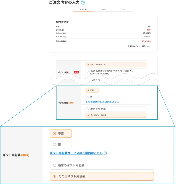Screen dimensions: 176x184
Task: Select the 注文確認 step tab
Action: coord(103,10)
